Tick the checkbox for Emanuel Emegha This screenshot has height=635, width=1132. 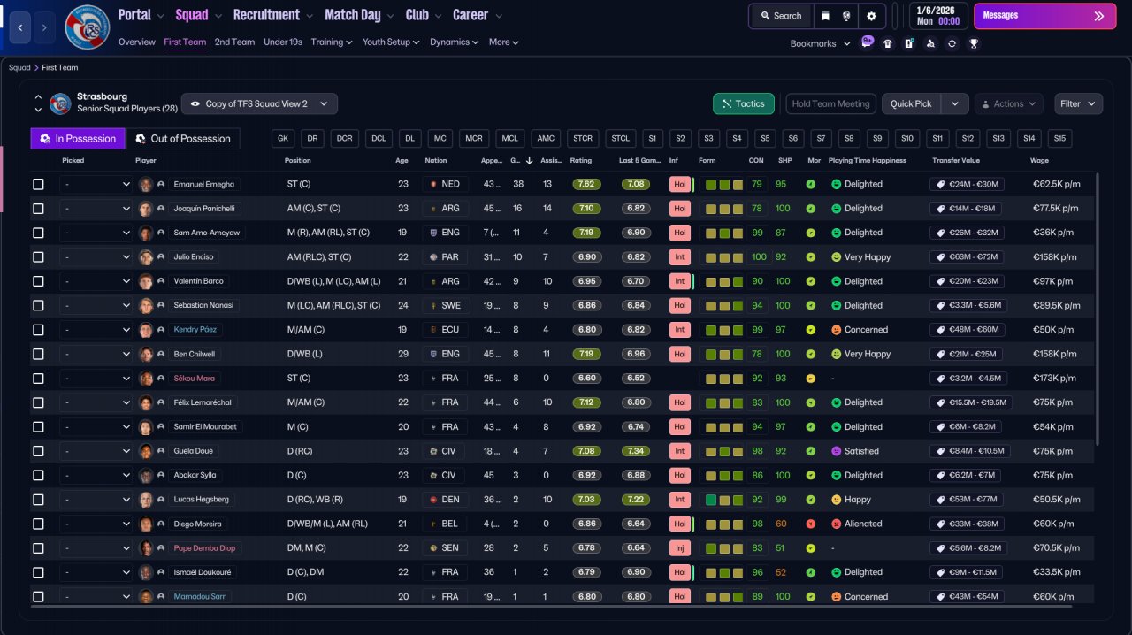click(x=38, y=184)
